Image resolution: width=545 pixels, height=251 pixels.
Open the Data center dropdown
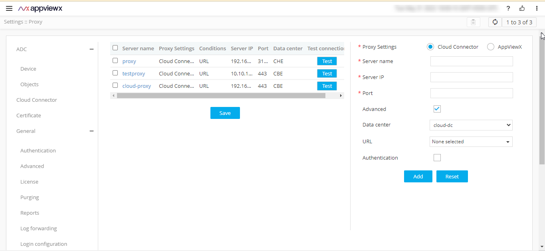(471, 125)
